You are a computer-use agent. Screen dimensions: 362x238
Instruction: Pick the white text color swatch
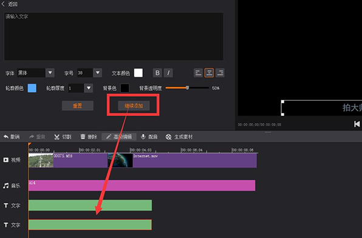pyautogui.click(x=138, y=73)
